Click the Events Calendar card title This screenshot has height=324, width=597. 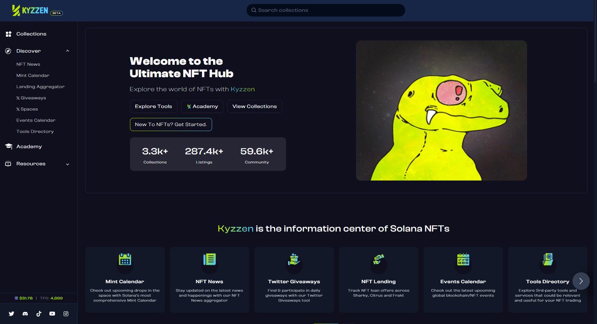pyautogui.click(x=463, y=282)
